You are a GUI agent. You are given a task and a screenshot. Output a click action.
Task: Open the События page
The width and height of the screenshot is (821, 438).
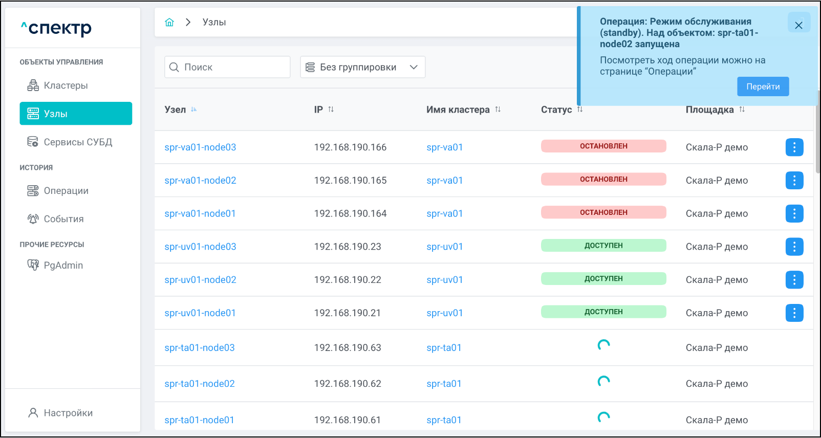(x=63, y=219)
